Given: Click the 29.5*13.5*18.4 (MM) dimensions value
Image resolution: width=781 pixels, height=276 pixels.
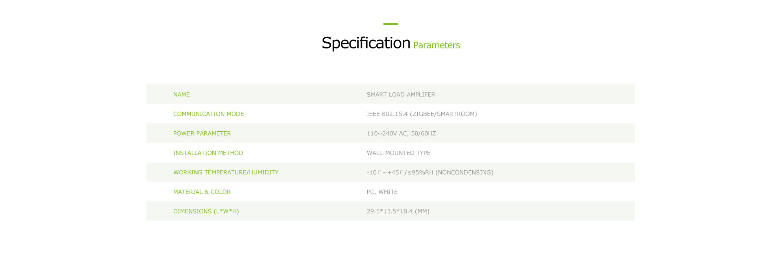Looking at the screenshot, I should 398,211.
